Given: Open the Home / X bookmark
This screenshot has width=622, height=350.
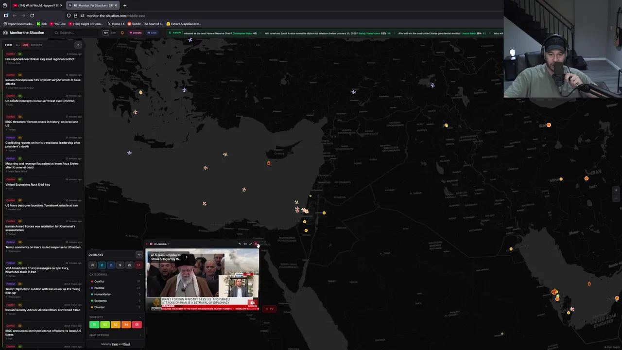Looking at the screenshot, I should coord(116,24).
